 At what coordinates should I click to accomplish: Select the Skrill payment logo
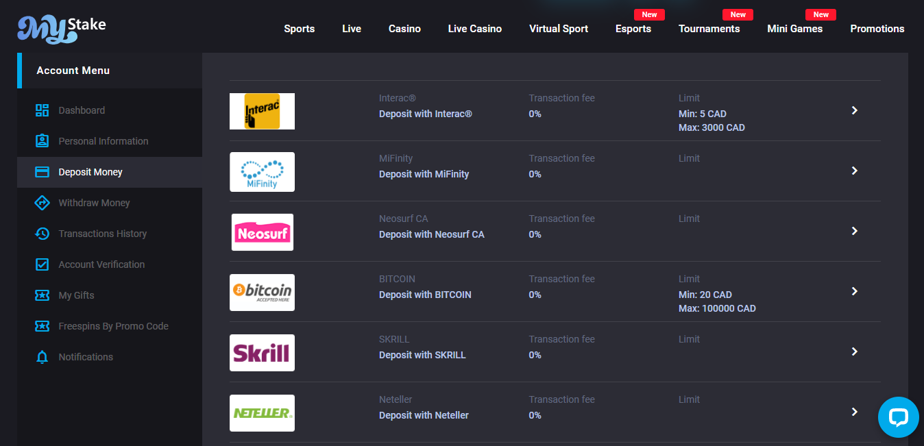[262, 353]
